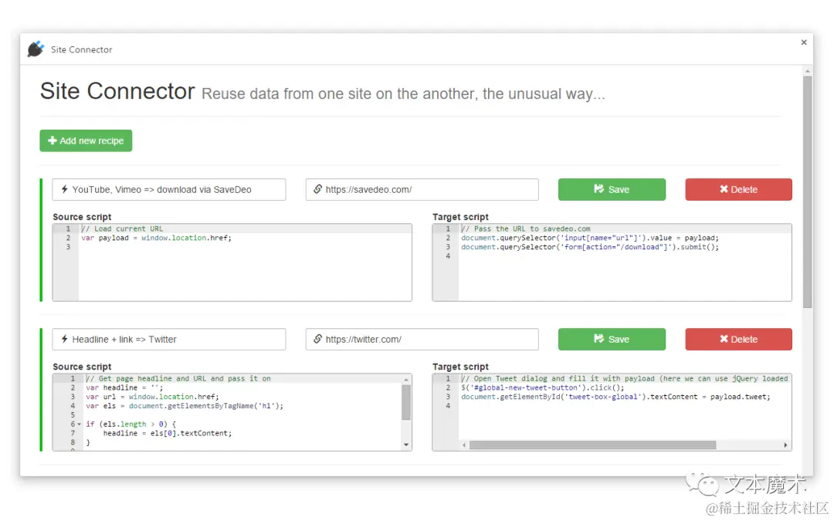Click the scroll down arrow in Twitter source script
The height and width of the screenshot is (521, 834).
pos(406,445)
